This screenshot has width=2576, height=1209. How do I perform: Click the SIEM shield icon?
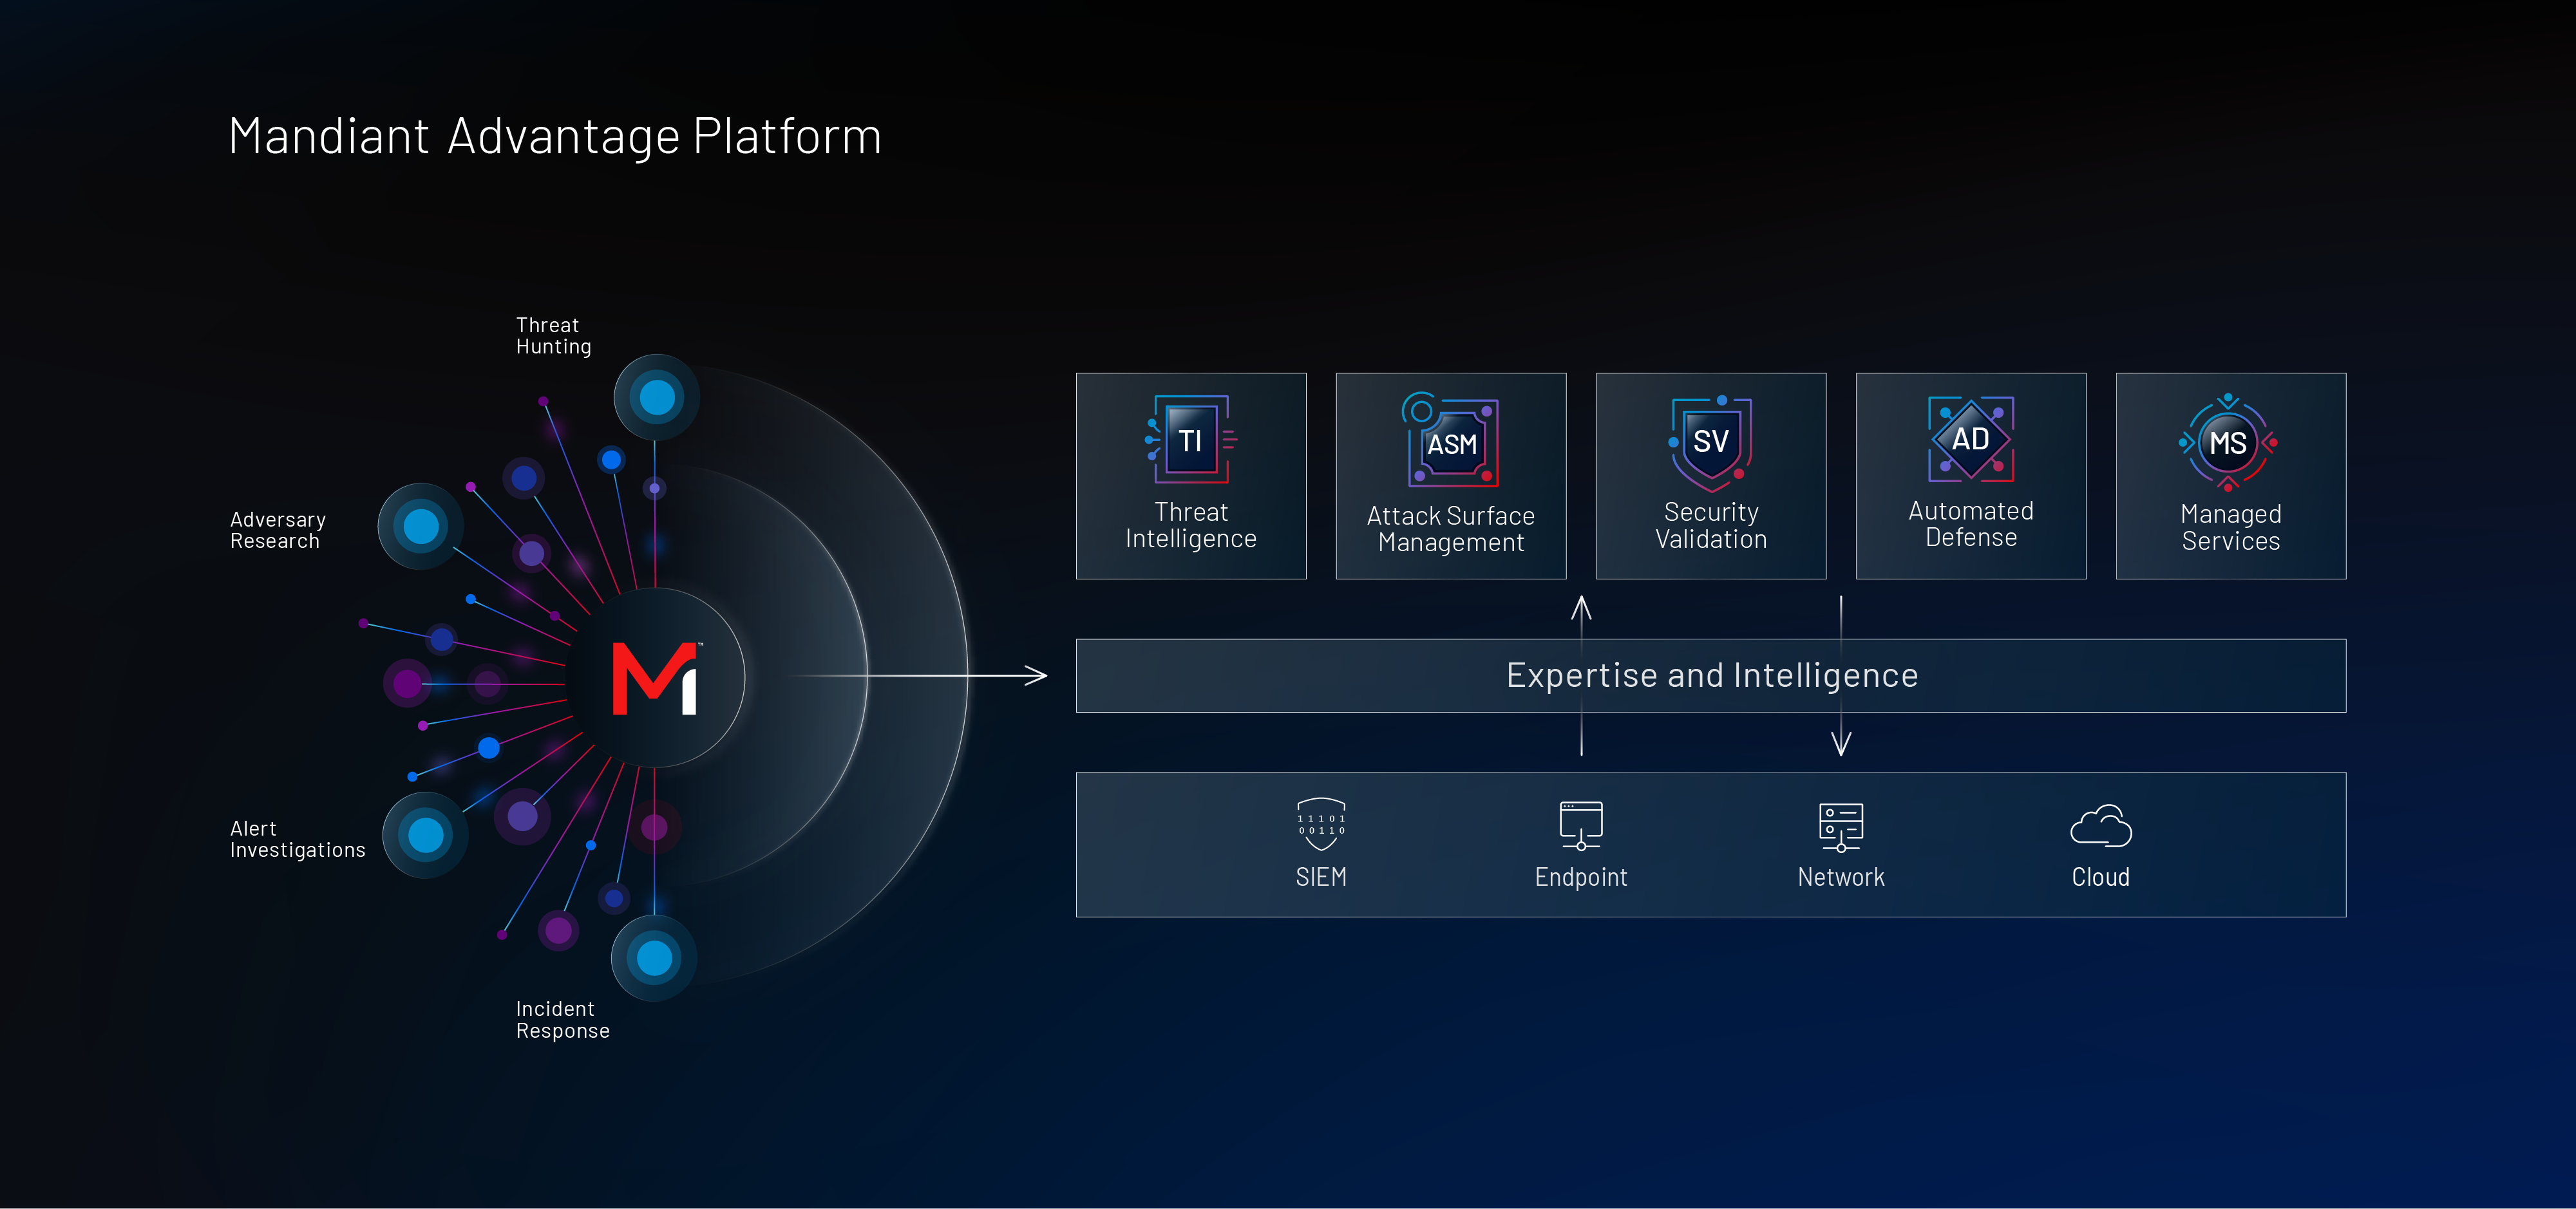(x=1321, y=824)
